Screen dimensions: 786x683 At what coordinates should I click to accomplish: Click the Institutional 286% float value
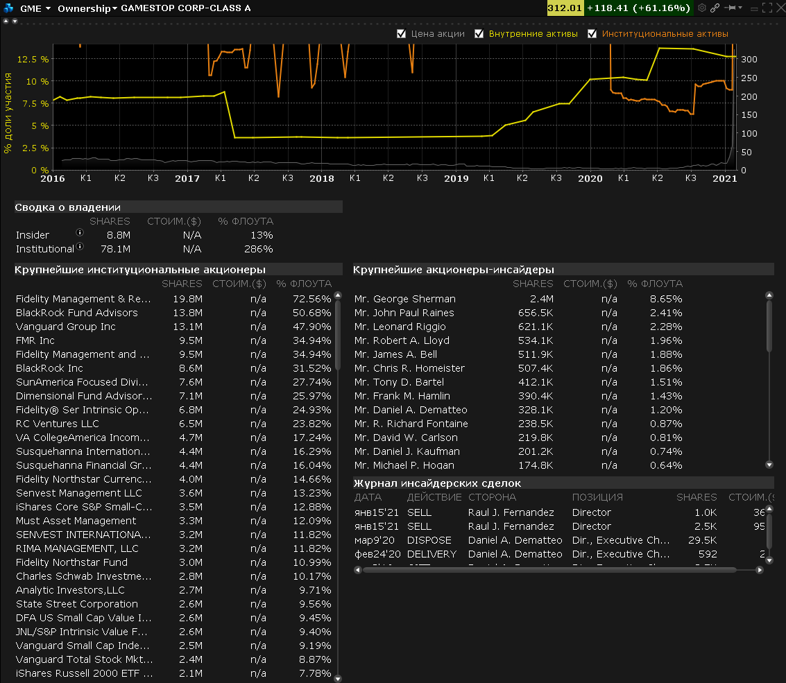tap(259, 249)
